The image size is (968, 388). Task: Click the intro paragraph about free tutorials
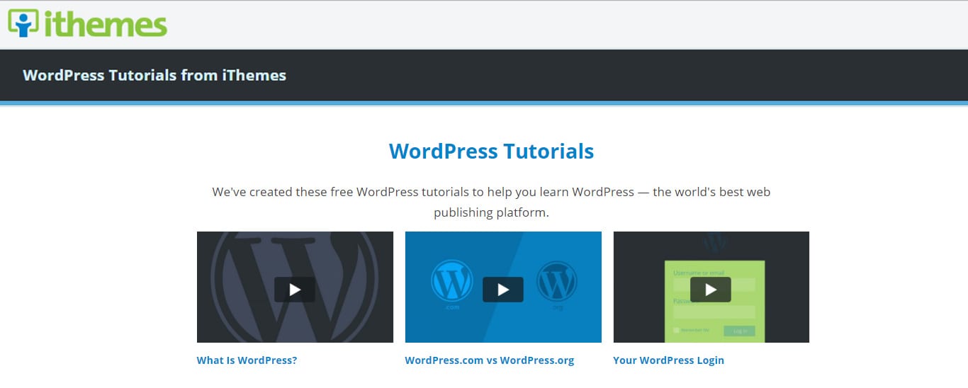click(491, 202)
